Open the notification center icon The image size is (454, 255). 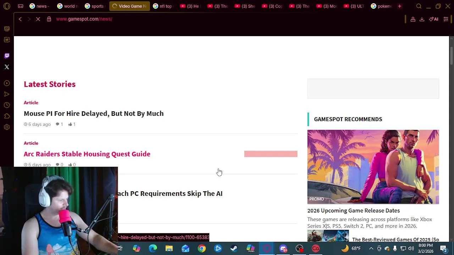[x=443, y=249]
